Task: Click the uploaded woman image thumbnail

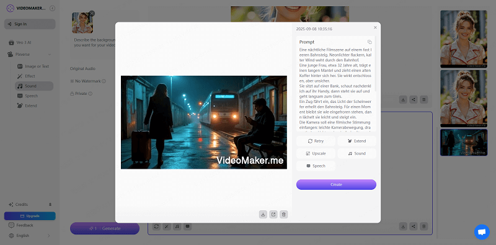Action: click(82, 23)
